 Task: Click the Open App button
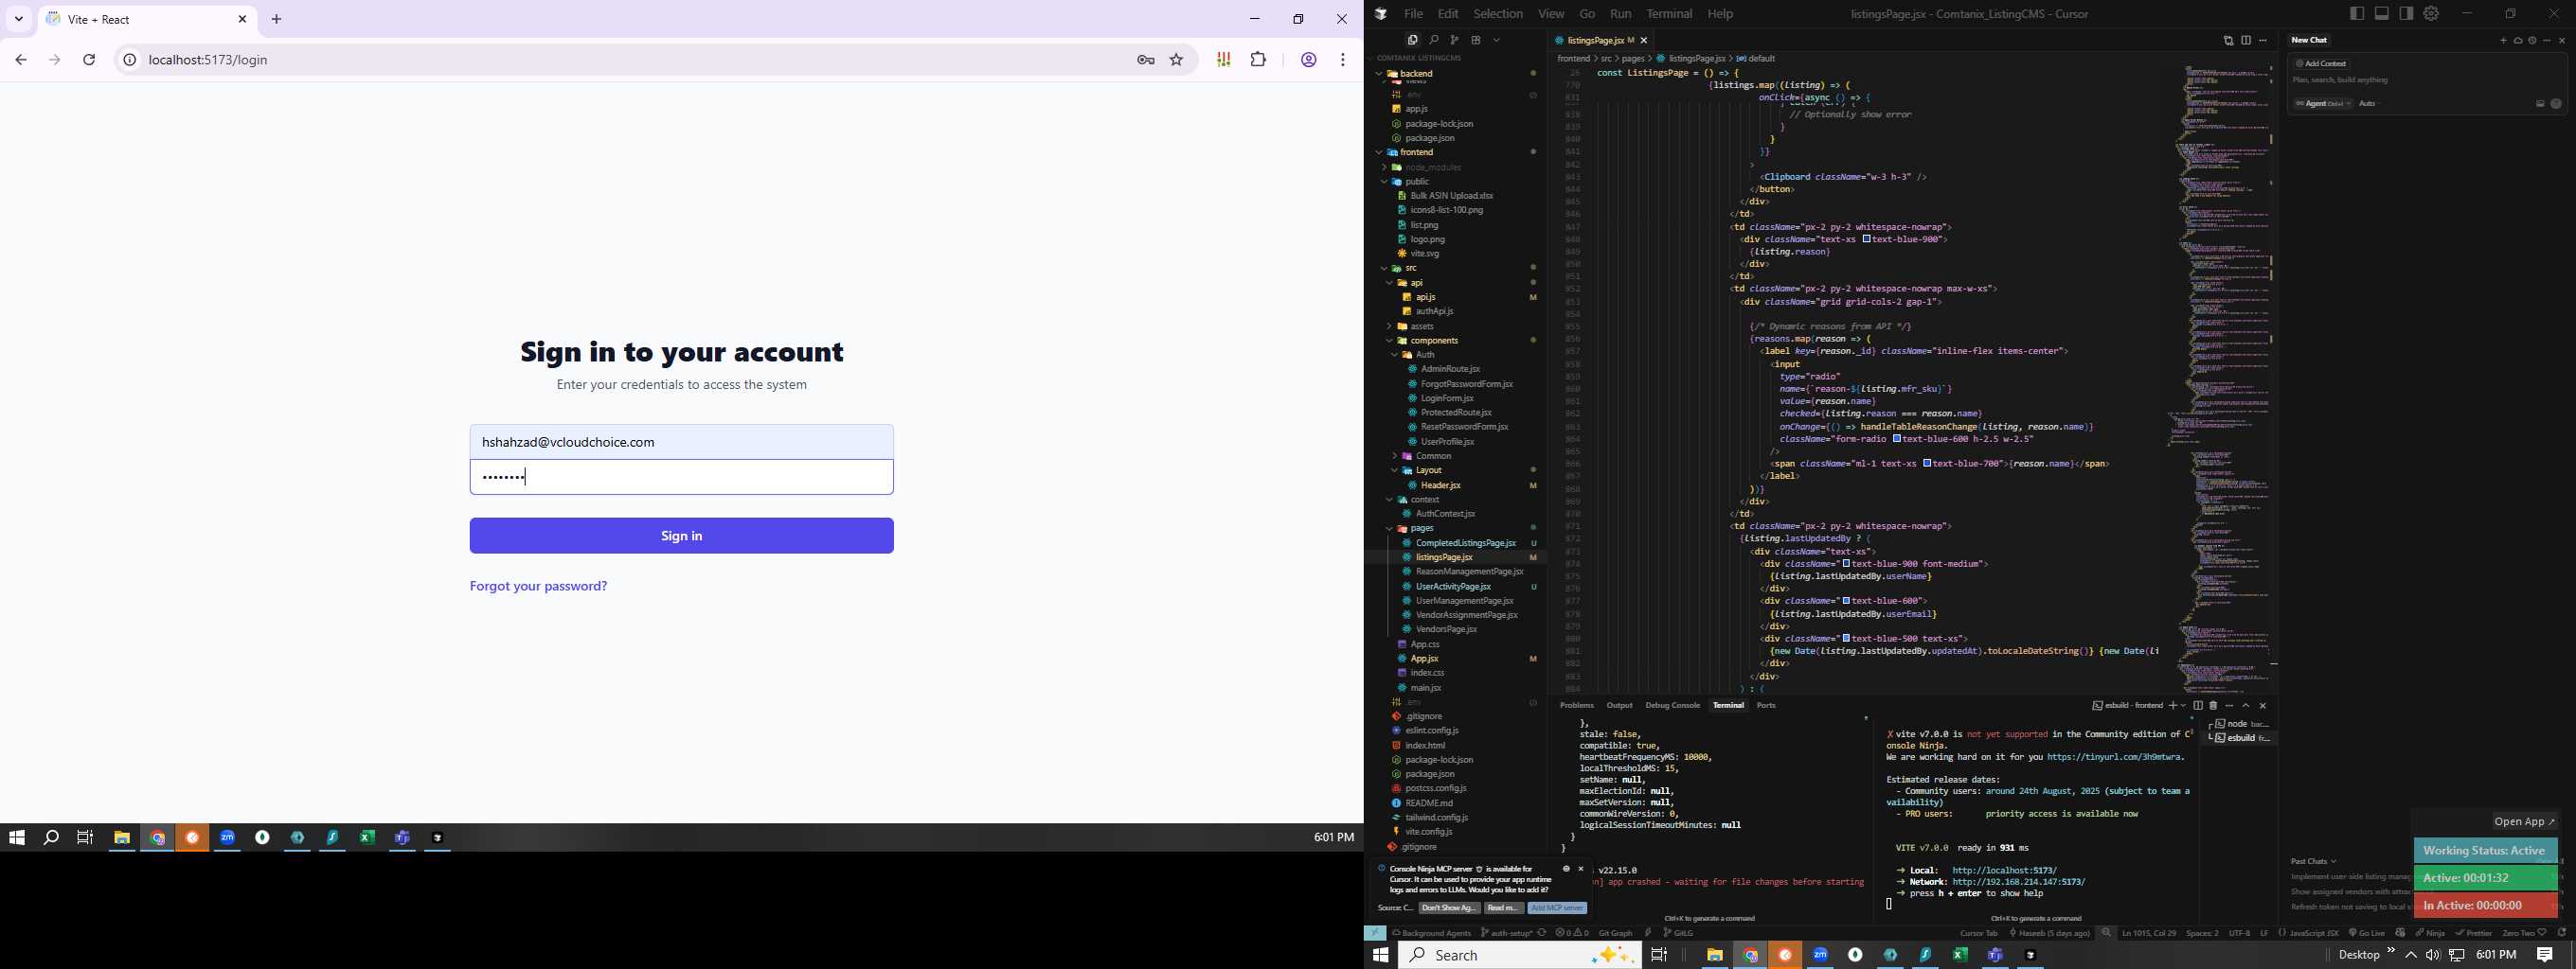coord(2525,822)
